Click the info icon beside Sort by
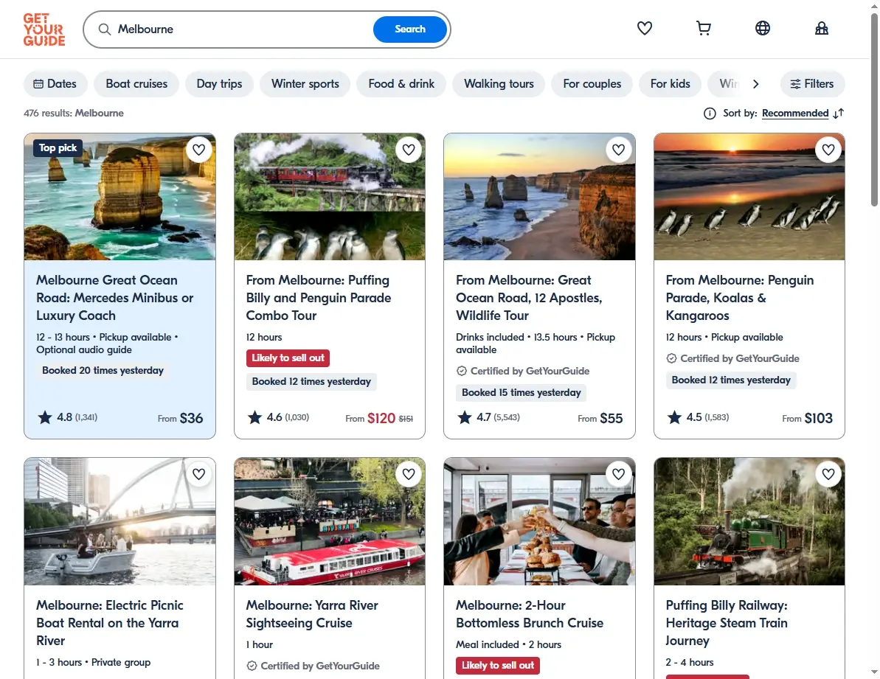Image resolution: width=880 pixels, height=679 pixels. tap(710, 114)
